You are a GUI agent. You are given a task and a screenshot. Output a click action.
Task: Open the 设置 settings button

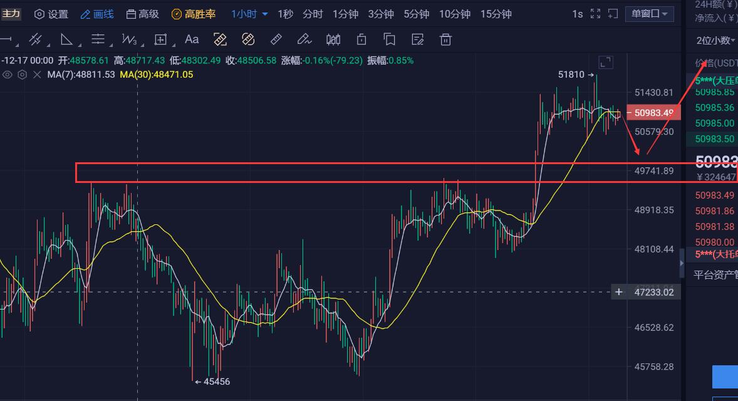[51, 14]
